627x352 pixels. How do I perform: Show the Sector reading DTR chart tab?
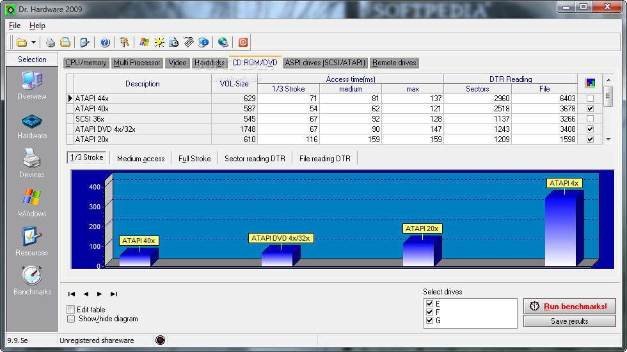point(255,159)
